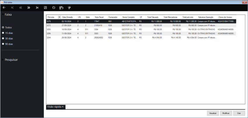Click the Visualizar button
Image resolution: width=248 pixels, height=118 pixels.
point(213,113)
